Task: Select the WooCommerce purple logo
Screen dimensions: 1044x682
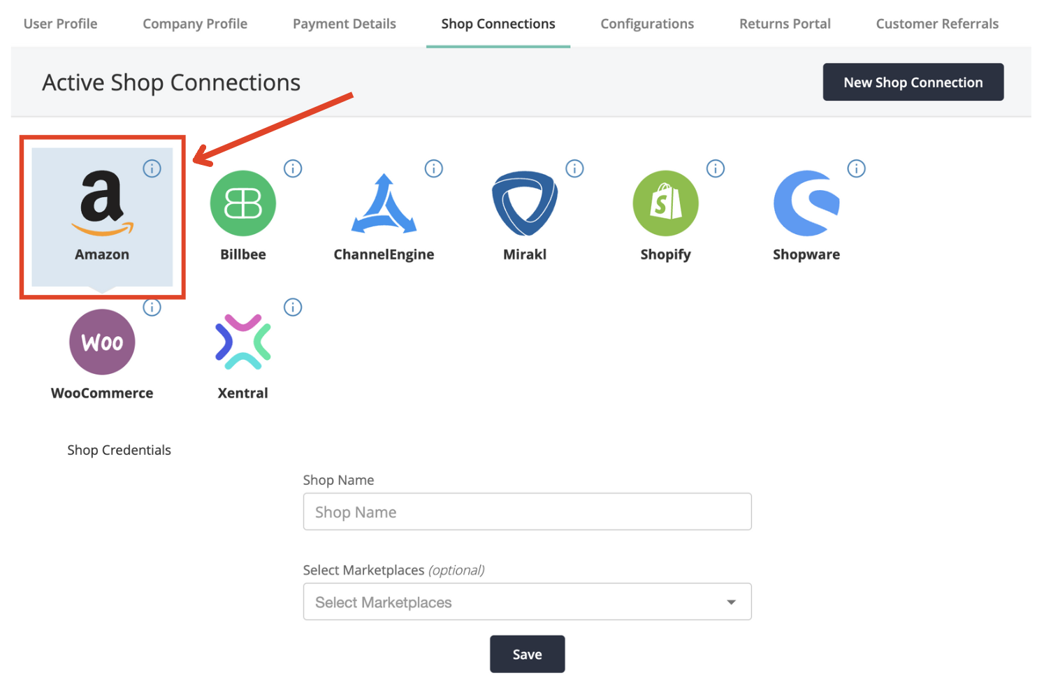Action: [x=102, y=342]
